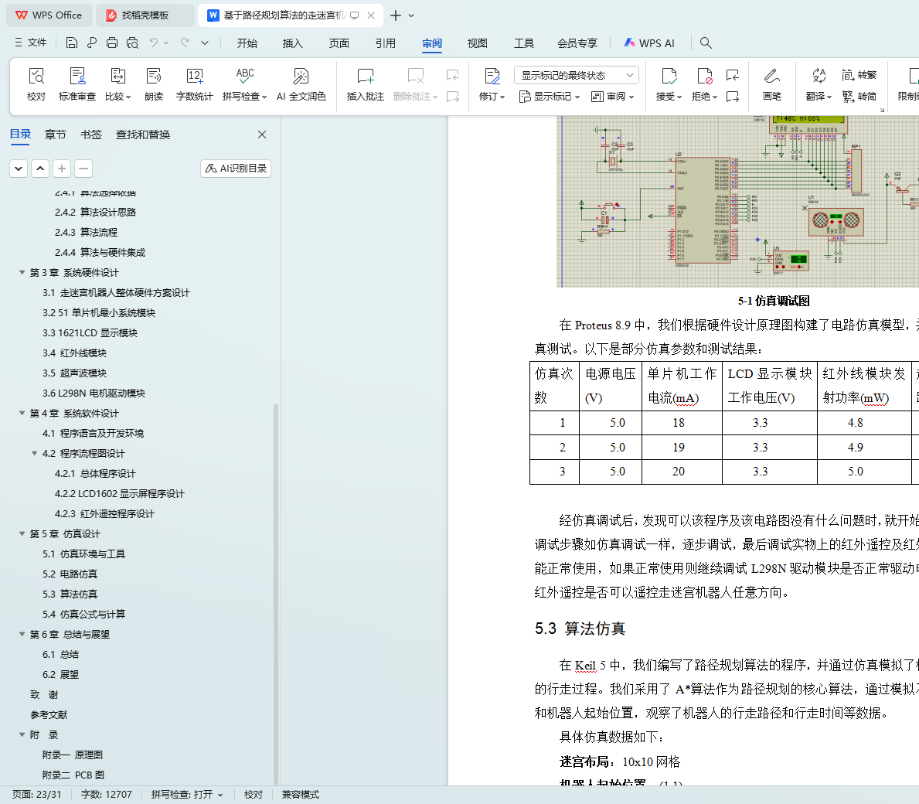
Task: Collapse the 第 3 章 系统硬件设计 node
Action: point(22,272)
